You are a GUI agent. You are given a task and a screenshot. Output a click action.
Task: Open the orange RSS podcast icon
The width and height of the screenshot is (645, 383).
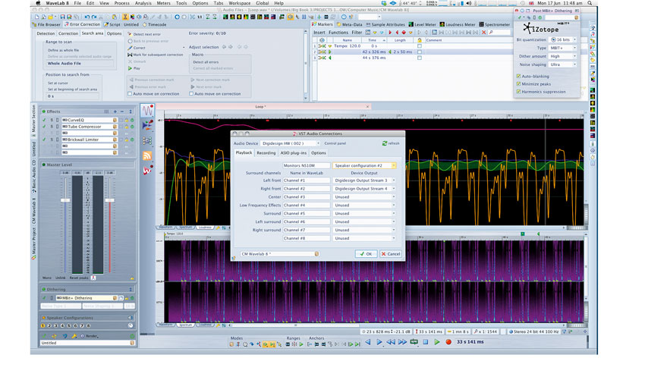tap(147, 155)
